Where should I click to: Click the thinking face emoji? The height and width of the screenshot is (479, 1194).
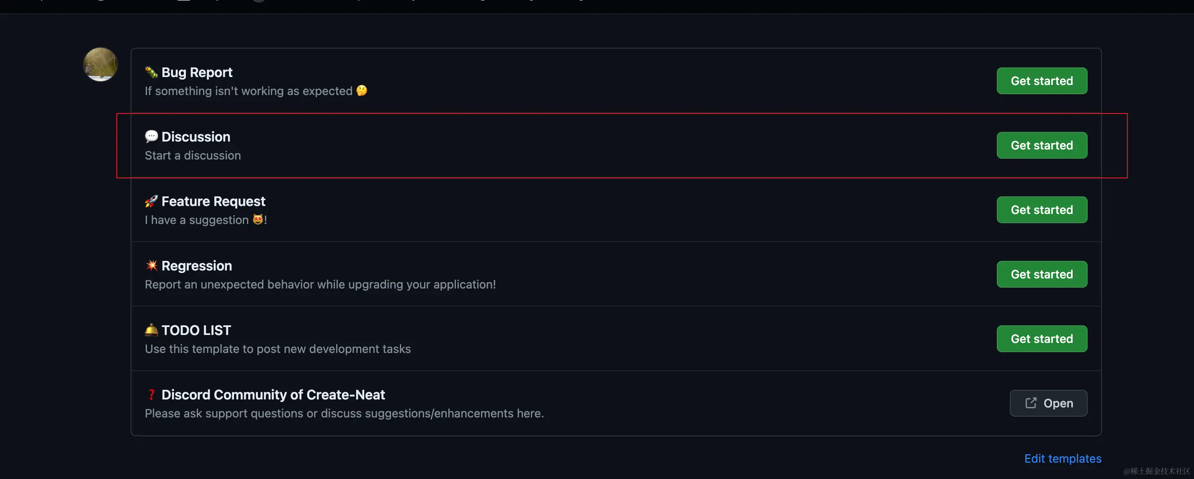[362, 90]
